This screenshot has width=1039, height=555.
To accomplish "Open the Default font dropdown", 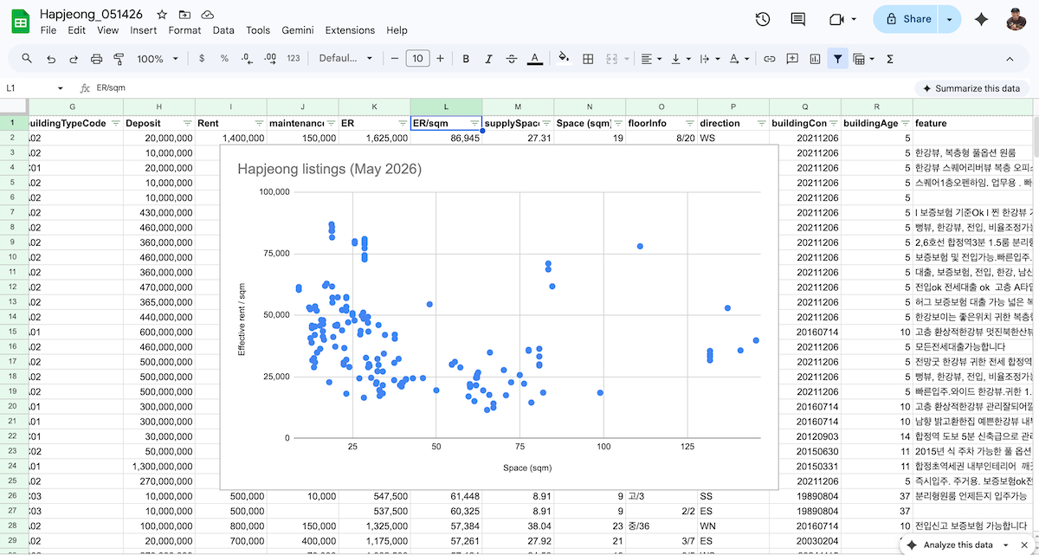I will [x=345, y=59].
